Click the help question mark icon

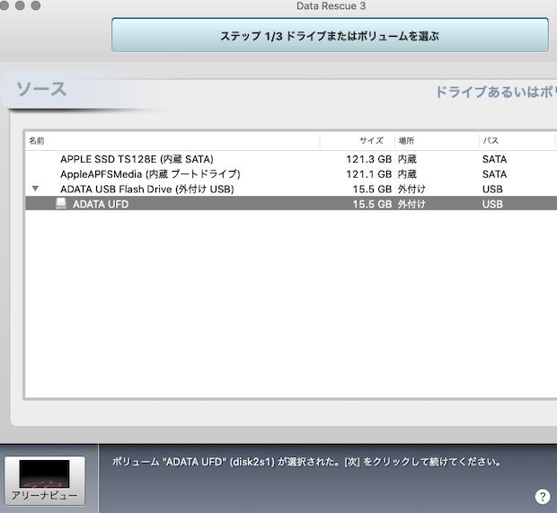pos(542,497)
